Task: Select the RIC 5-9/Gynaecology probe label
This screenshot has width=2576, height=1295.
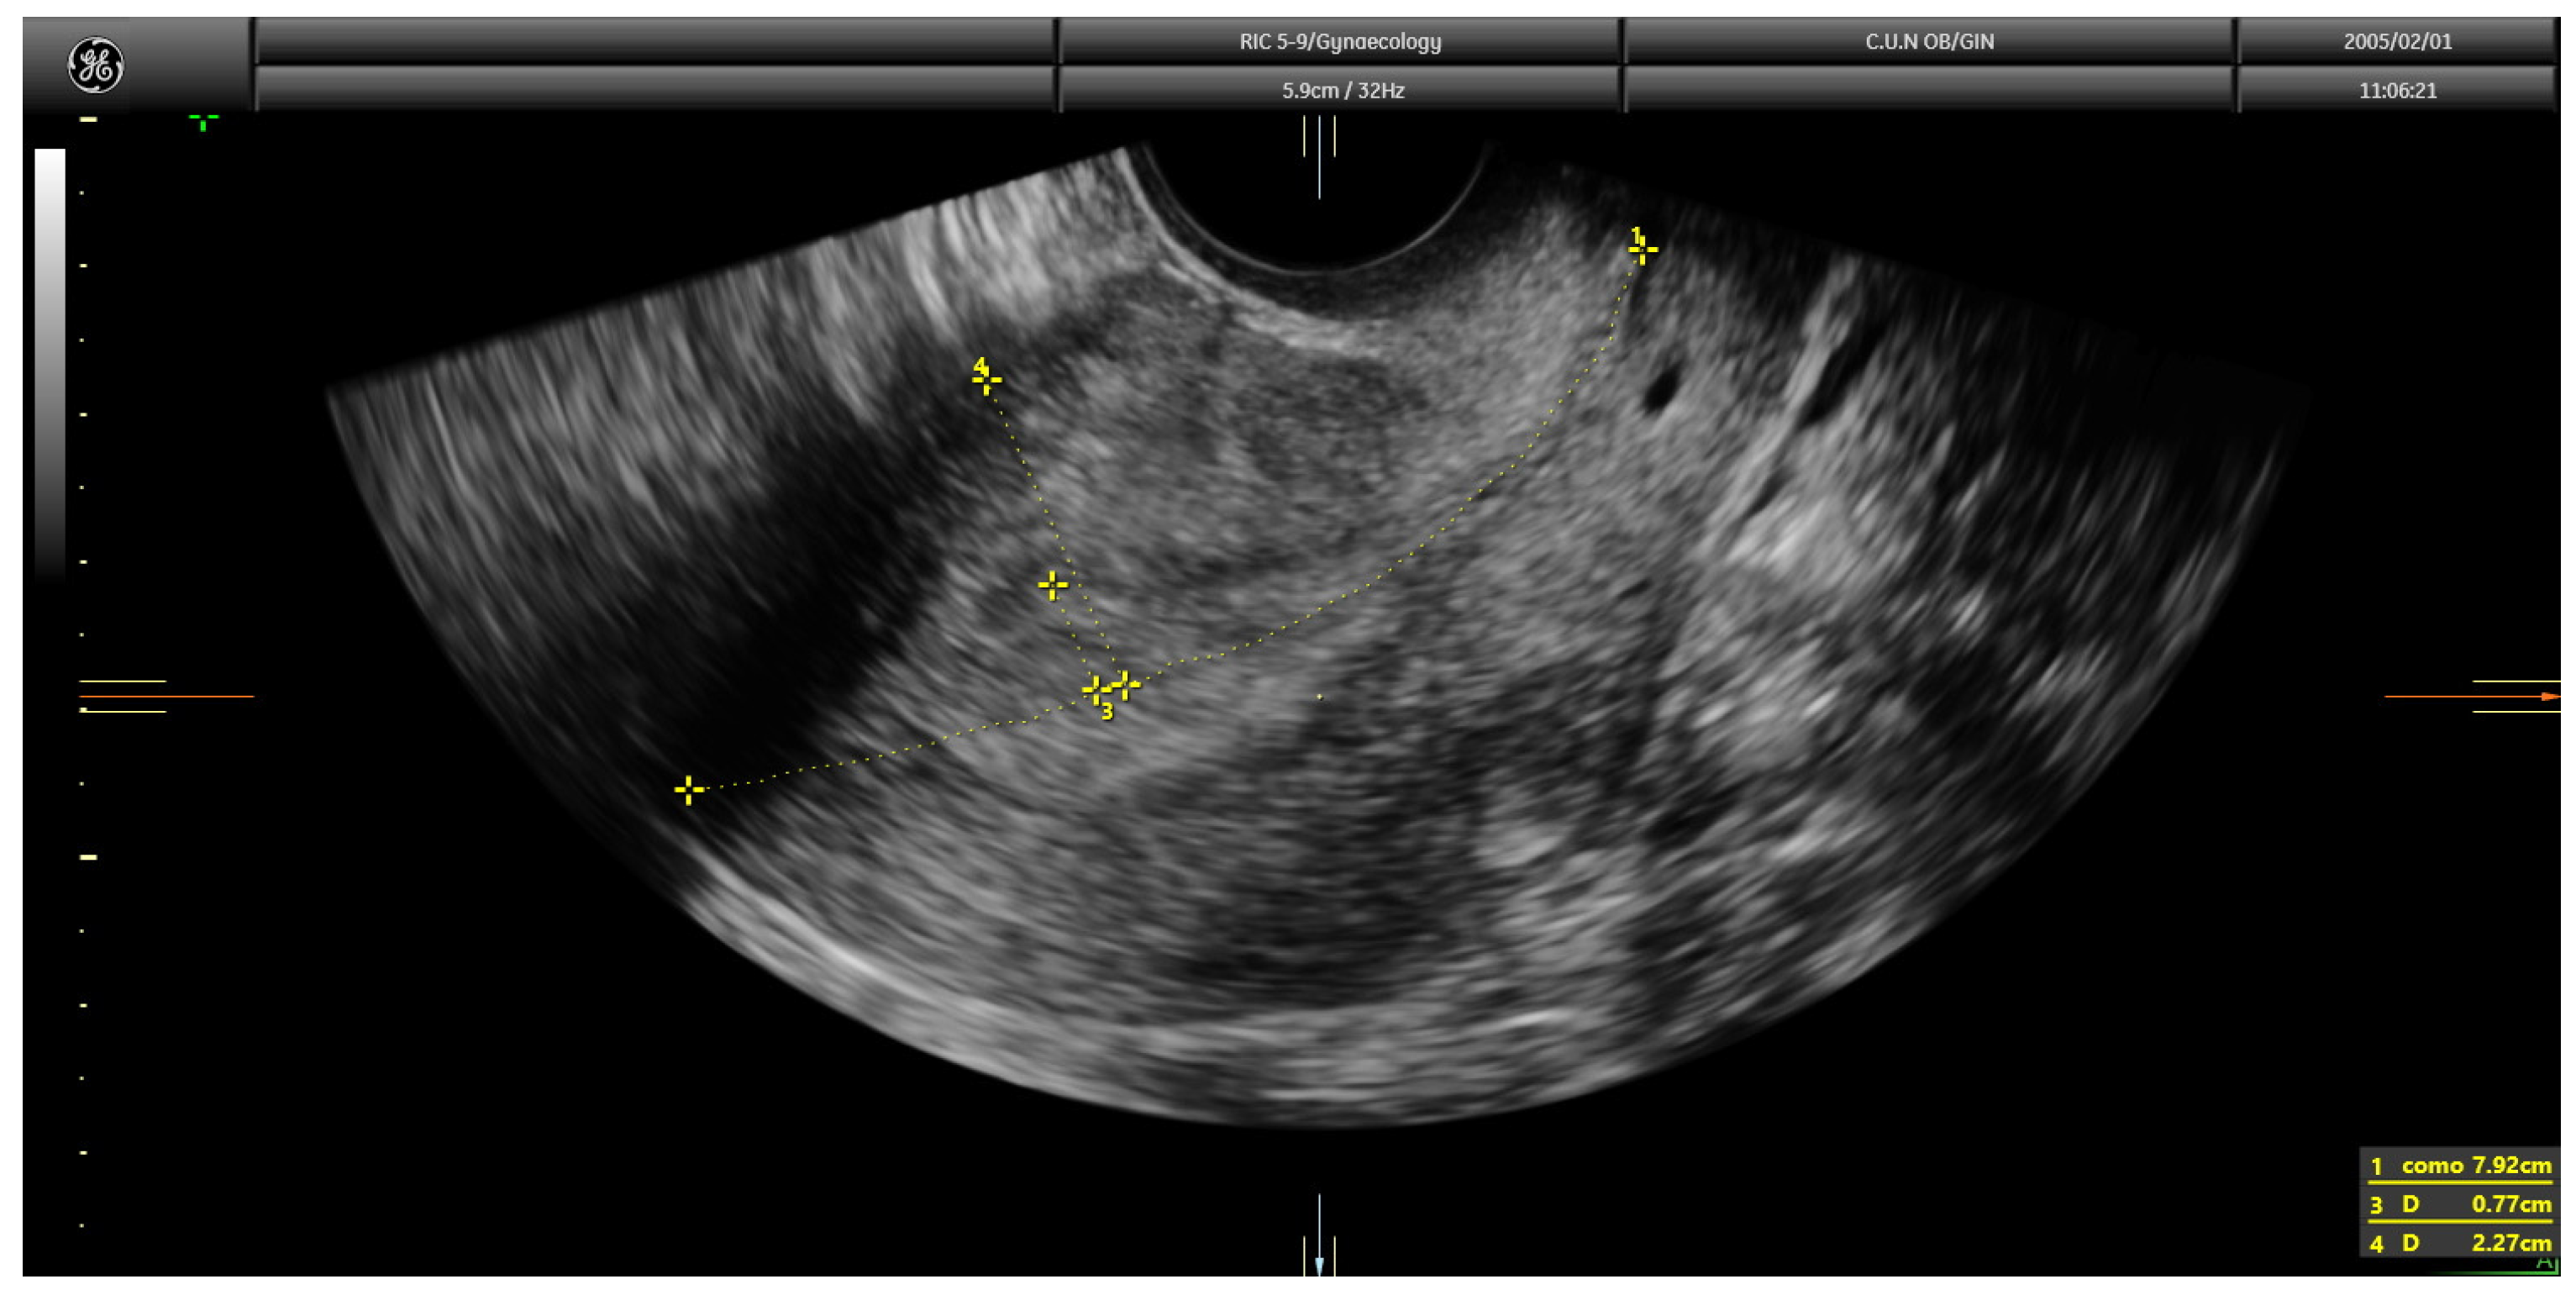Action: pos(1339,42)
